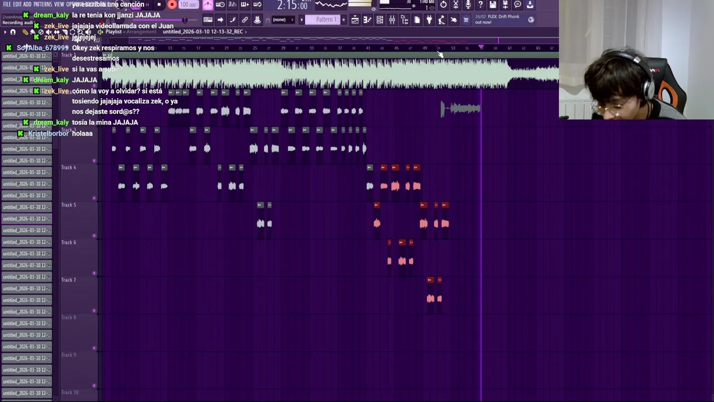Click the 2:15:00 time display

pos(292,5)
